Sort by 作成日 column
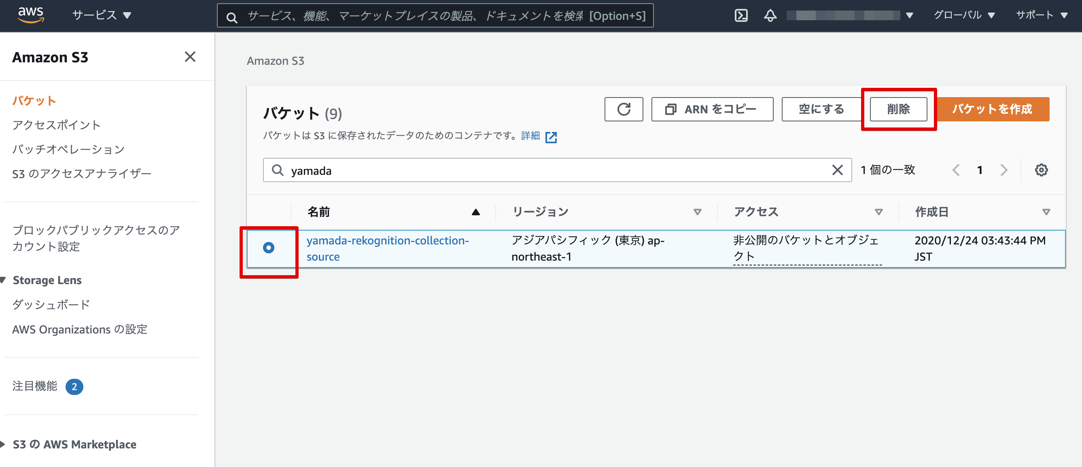Screen dimensions: 1082x467 click(1046, 212)
